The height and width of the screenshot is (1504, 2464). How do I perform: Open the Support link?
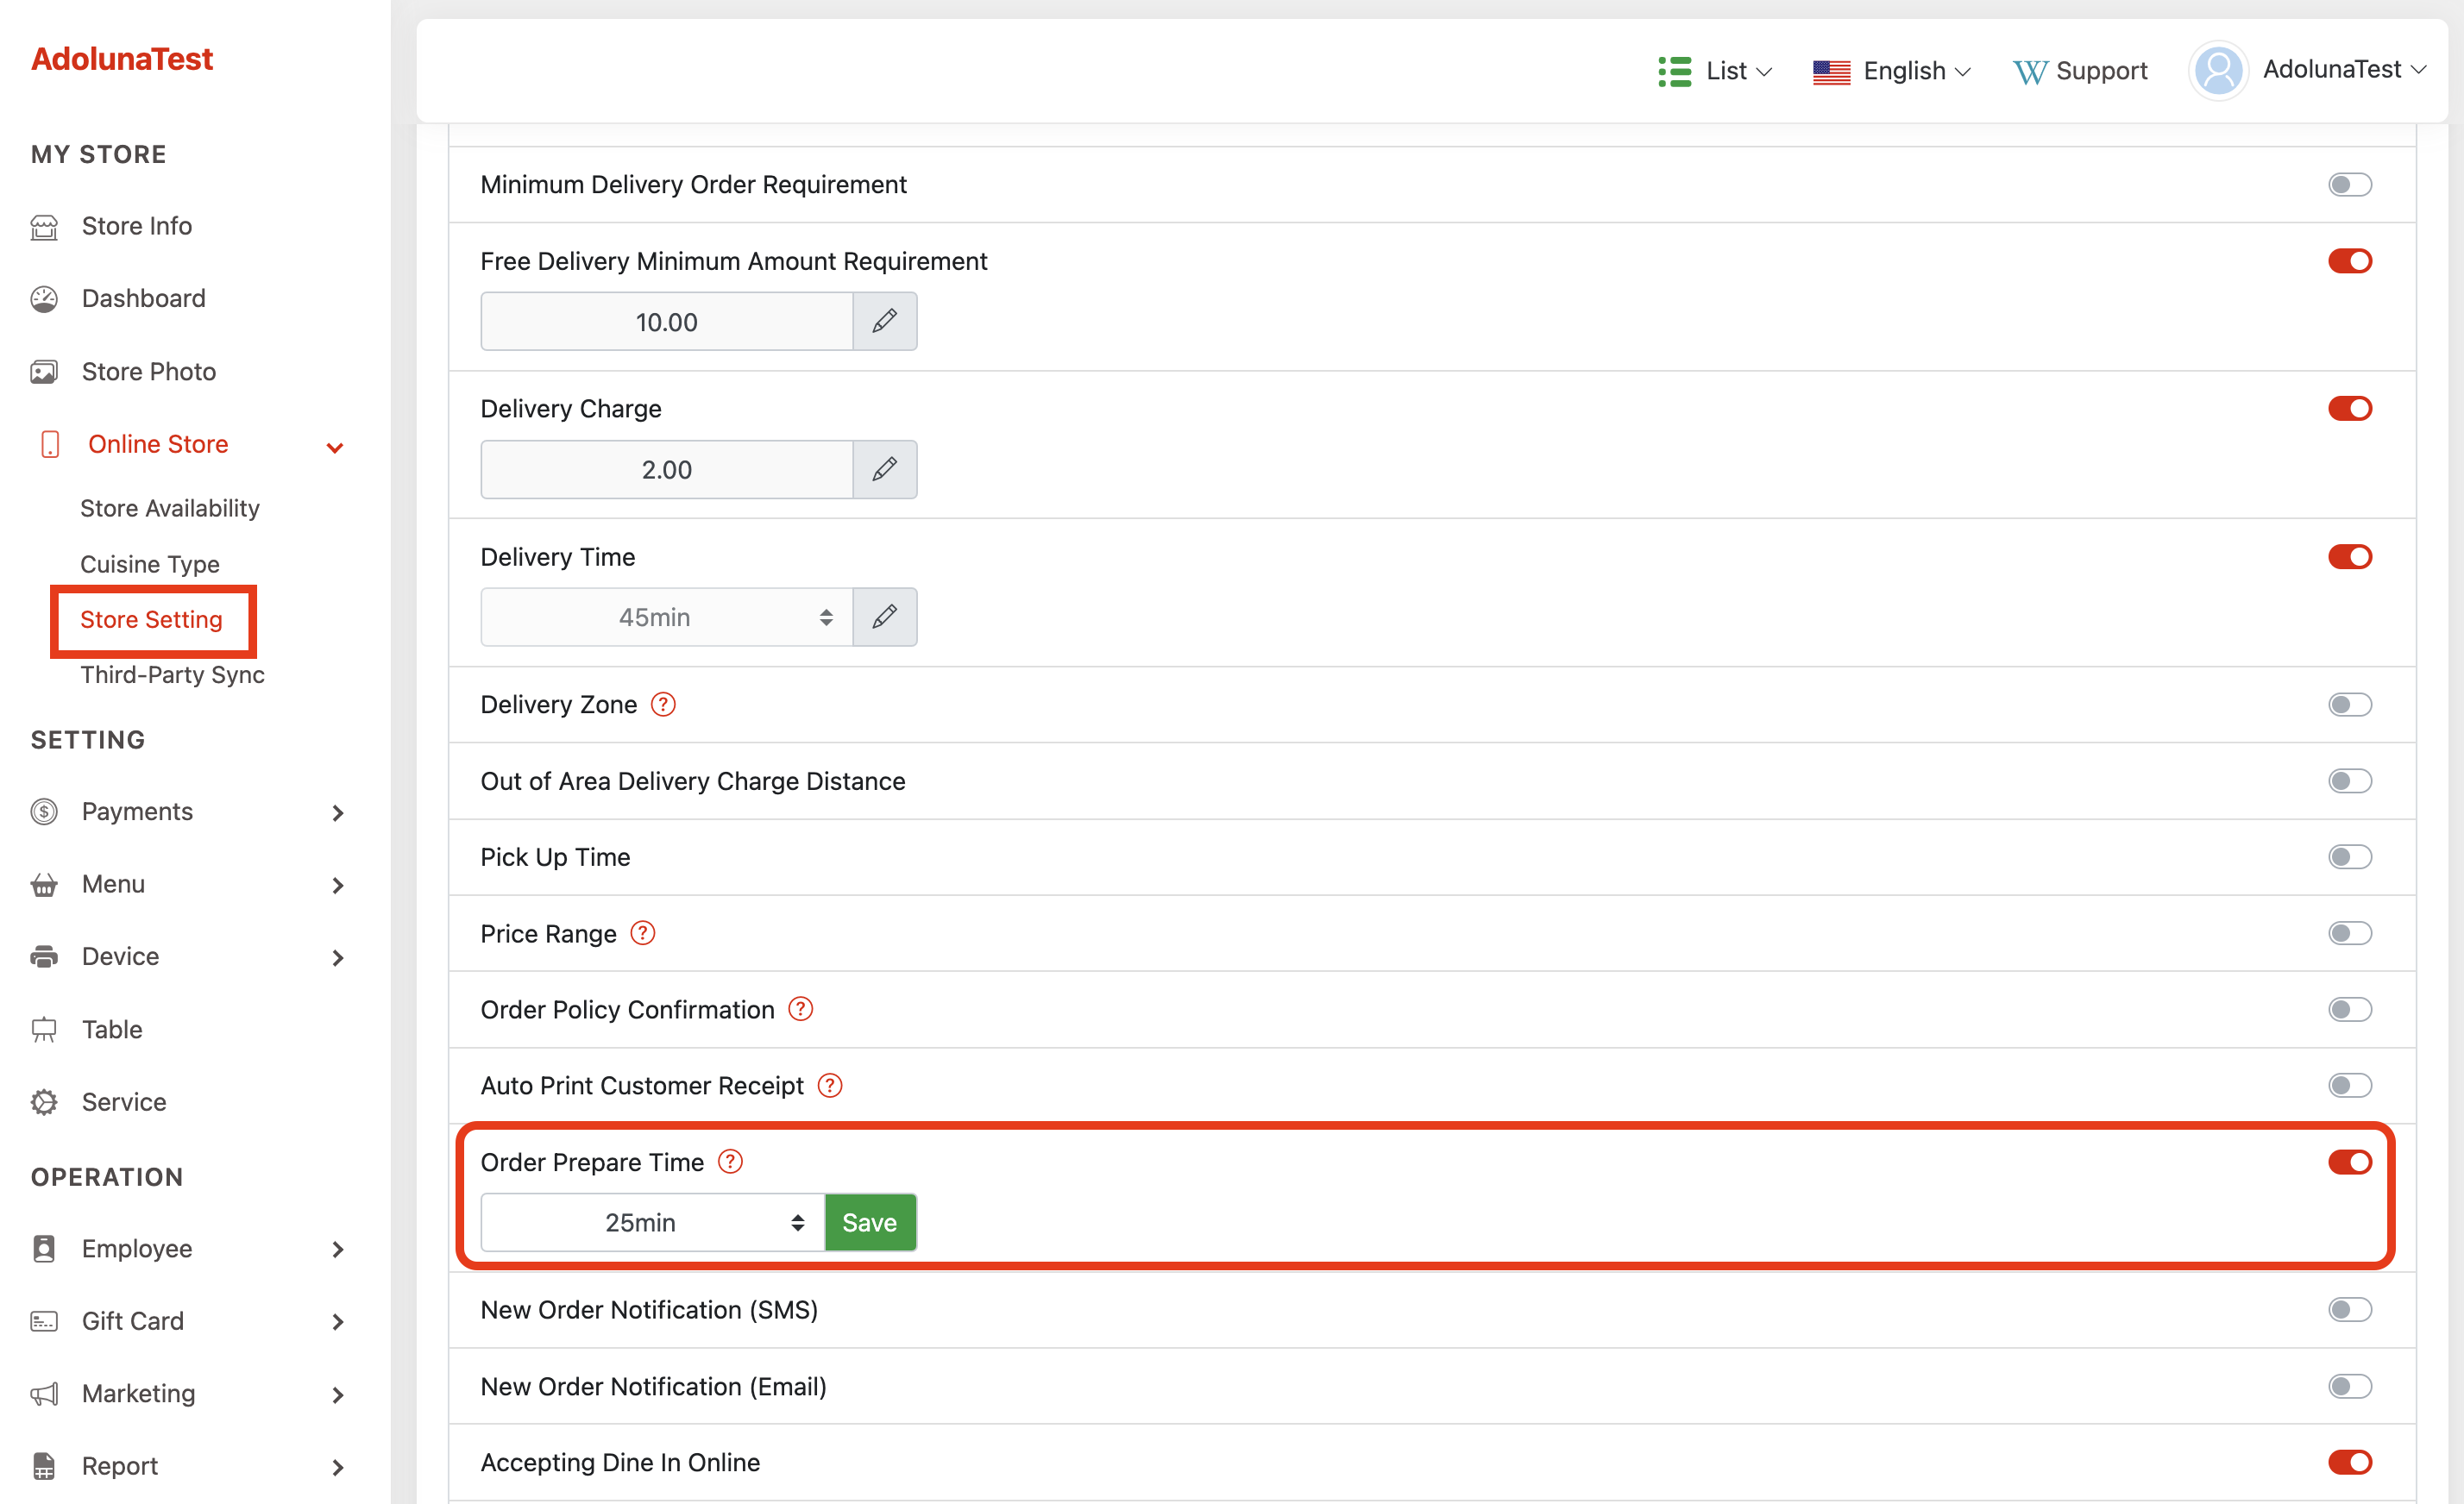pos(2081,71)
